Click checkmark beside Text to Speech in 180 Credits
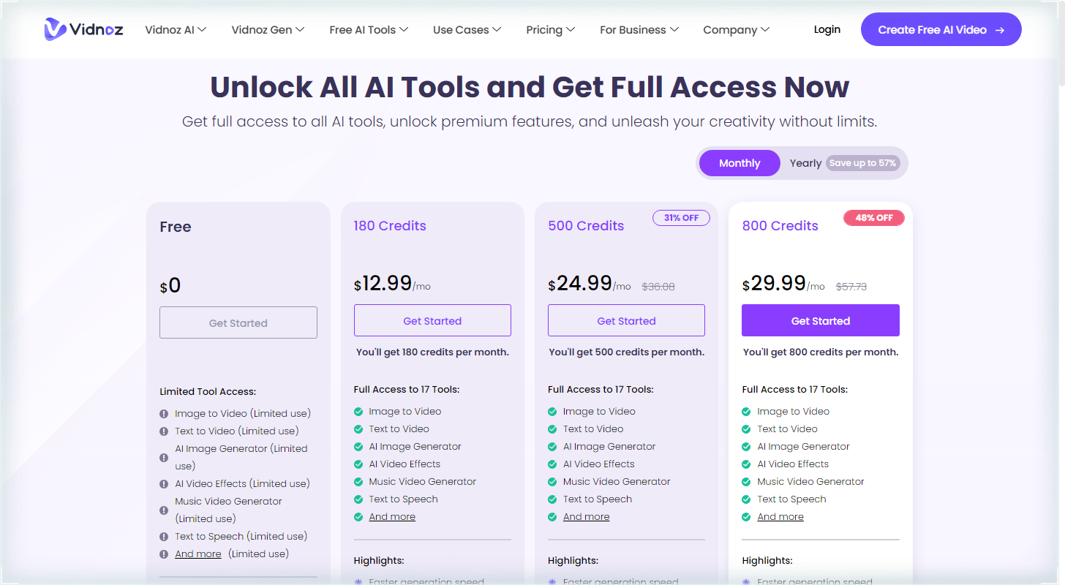The height and width of the screenshot is (585, 1065). 358,499
